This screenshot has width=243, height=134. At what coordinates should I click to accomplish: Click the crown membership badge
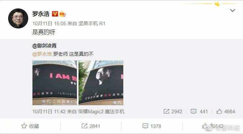(62, 14)
